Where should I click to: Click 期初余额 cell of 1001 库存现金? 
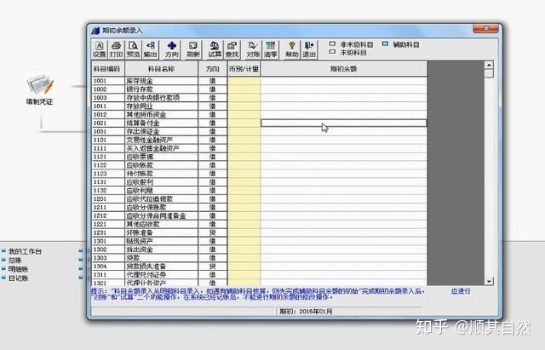344,81
